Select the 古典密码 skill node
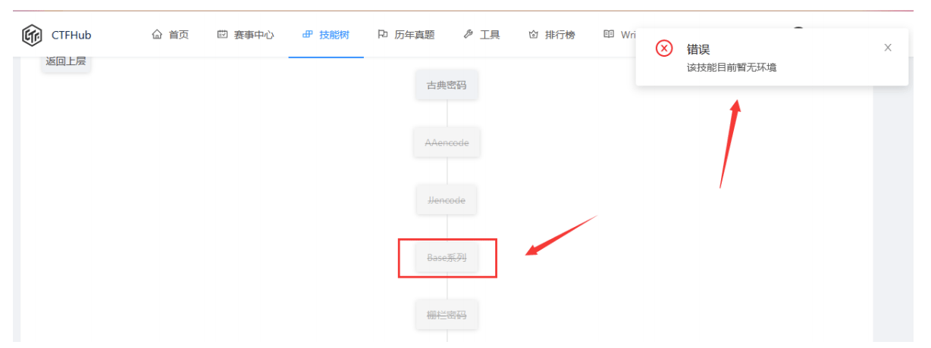 click(x=447, y=85)
